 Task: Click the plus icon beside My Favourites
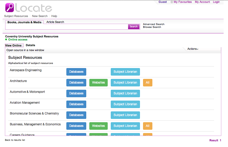tap(172, 2)
